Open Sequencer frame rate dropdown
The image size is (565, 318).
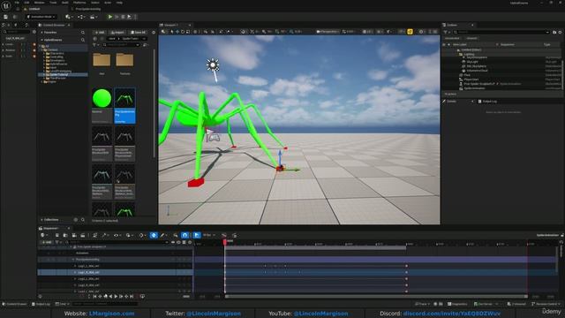(208, 235)
